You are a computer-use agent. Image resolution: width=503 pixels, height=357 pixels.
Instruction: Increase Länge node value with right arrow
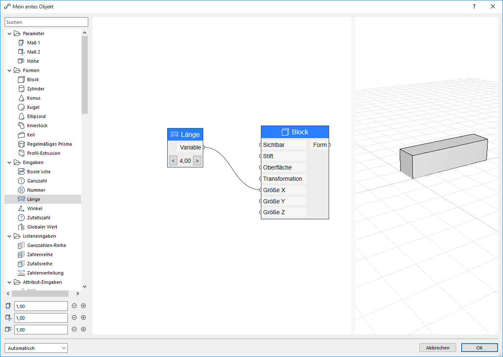(x=197, y=161)
